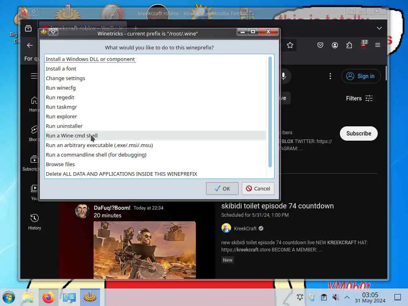Screen dimensions: 408x306
Task: Open Firefox hamburger application menu
Action: [378, 45]
